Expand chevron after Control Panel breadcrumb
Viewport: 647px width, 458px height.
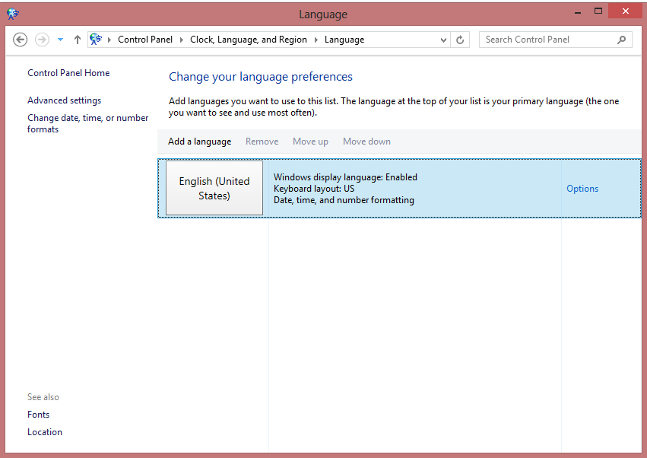[x=182, y=40]
